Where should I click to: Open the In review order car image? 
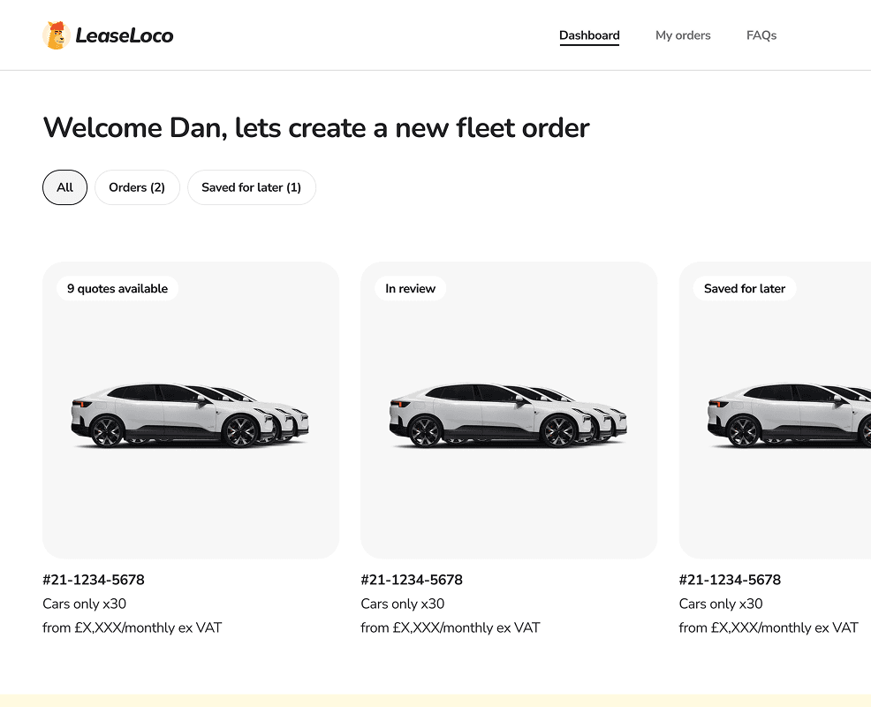pyautogui.click(x=509, y=415)
